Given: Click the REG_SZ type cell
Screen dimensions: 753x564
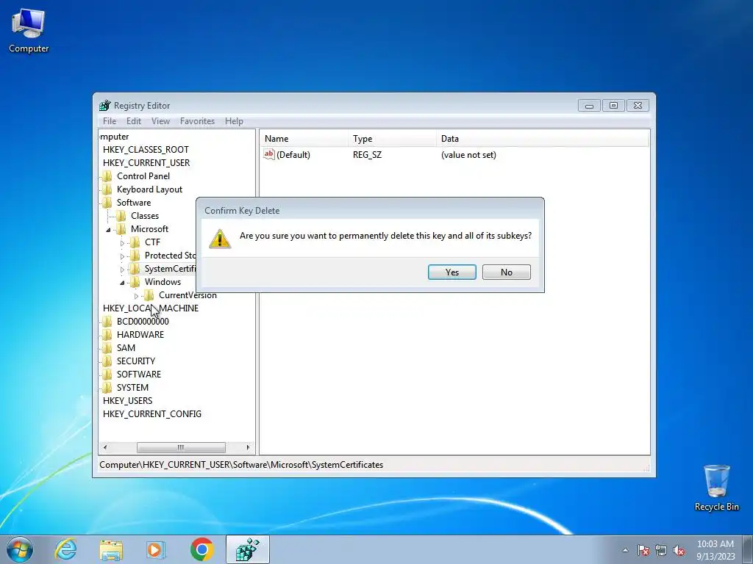Looking at the screenshot, I should (x=367, y=154).
